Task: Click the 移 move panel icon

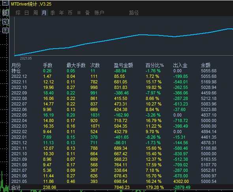Action: coord(6,13)
